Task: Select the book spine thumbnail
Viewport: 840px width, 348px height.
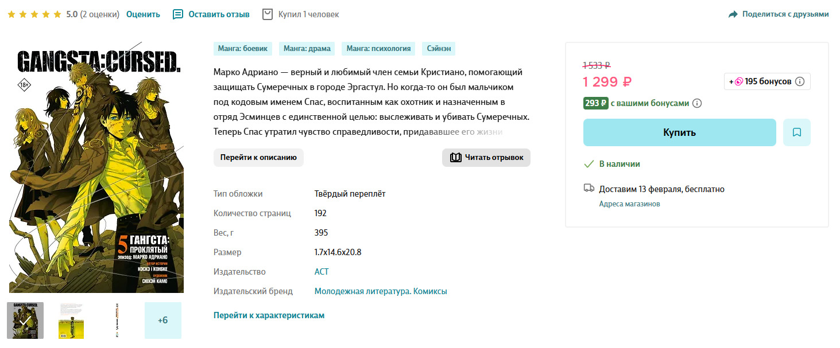Action: [117, 320]
